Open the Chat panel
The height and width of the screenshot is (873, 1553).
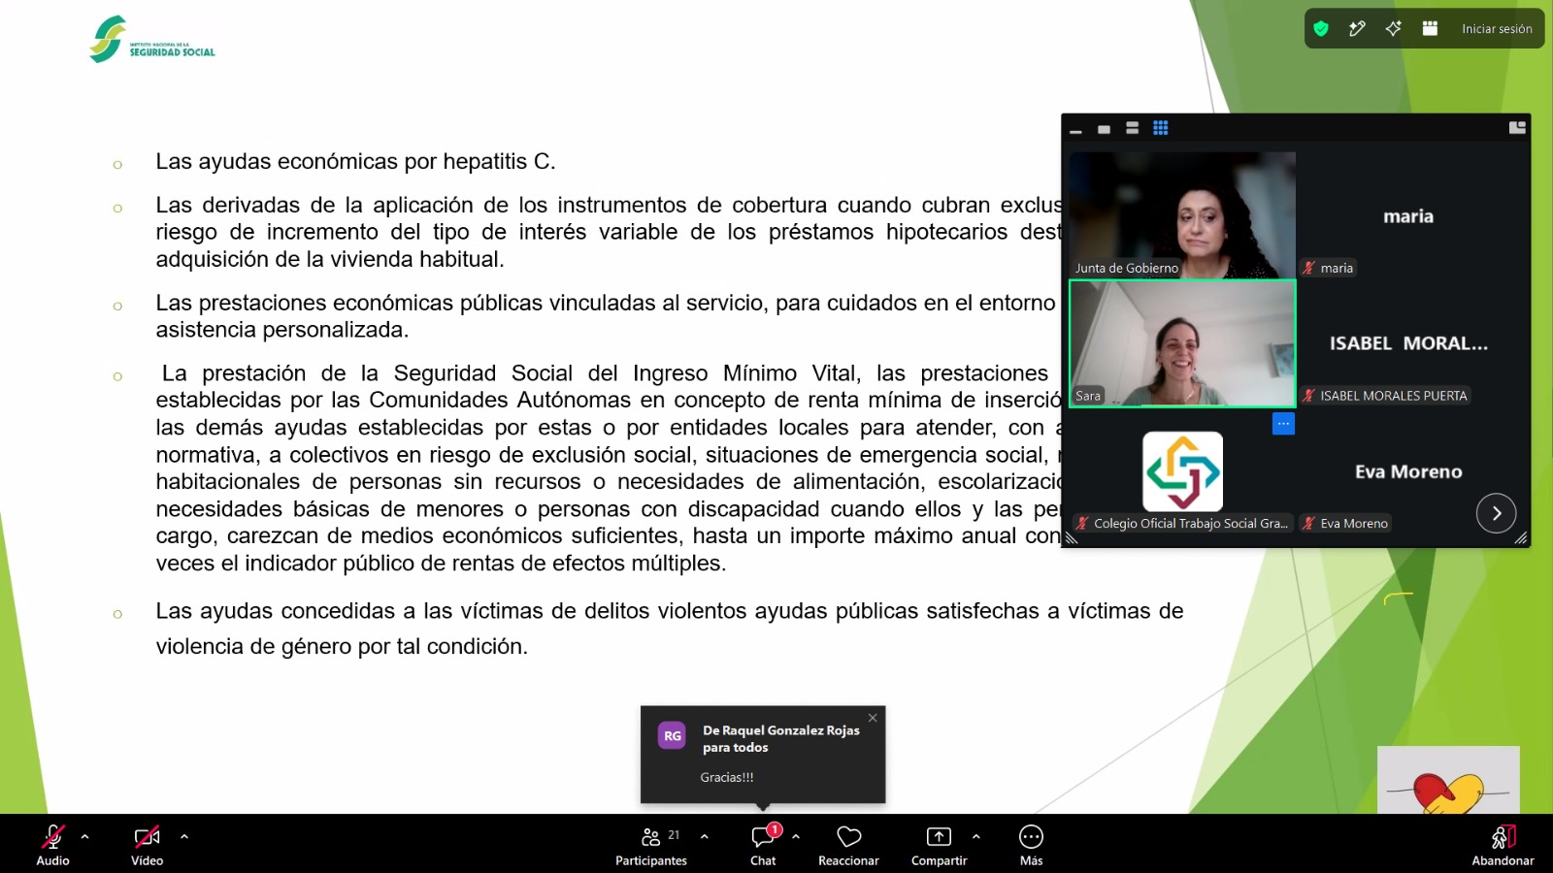coord(764,845)
